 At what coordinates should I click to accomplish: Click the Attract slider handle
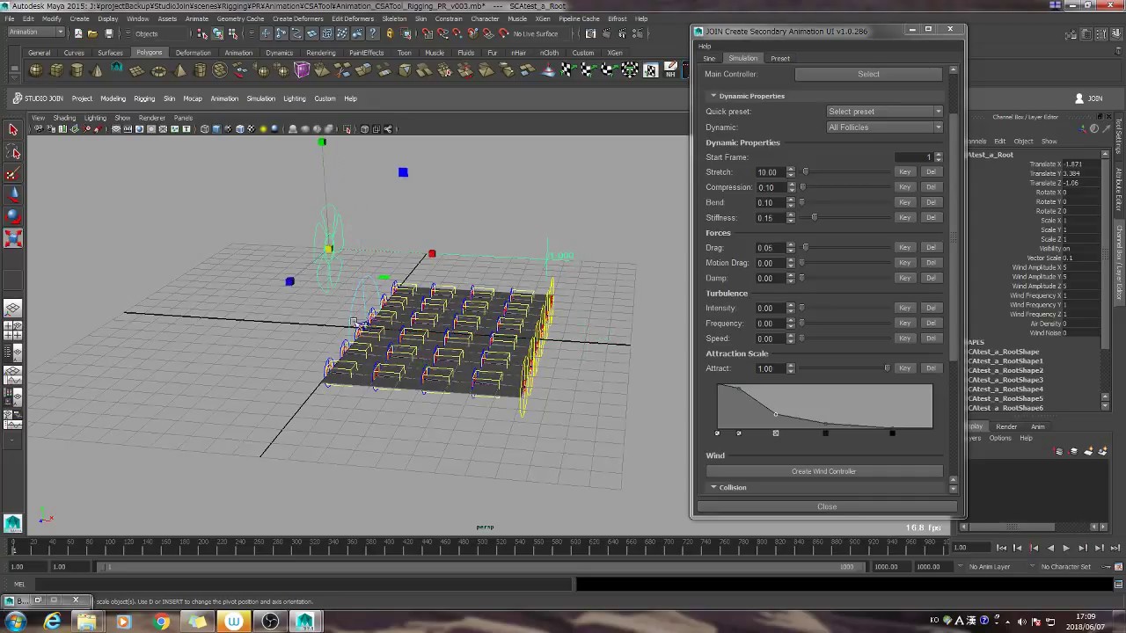(887, 367)
